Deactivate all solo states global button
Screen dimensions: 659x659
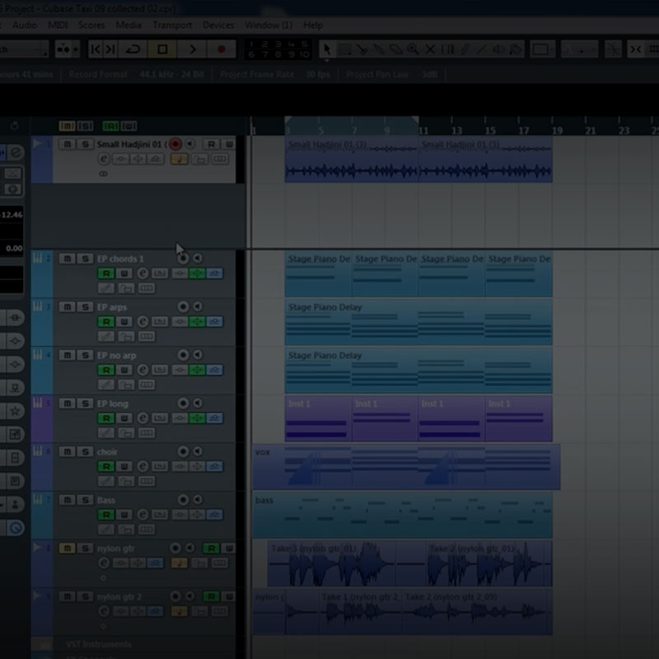click(85, 126)
